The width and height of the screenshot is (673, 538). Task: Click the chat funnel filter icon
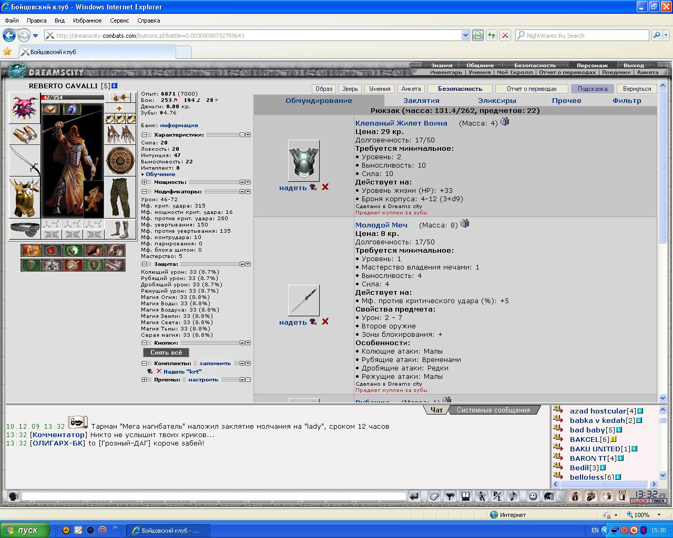(x=450, y=496)
